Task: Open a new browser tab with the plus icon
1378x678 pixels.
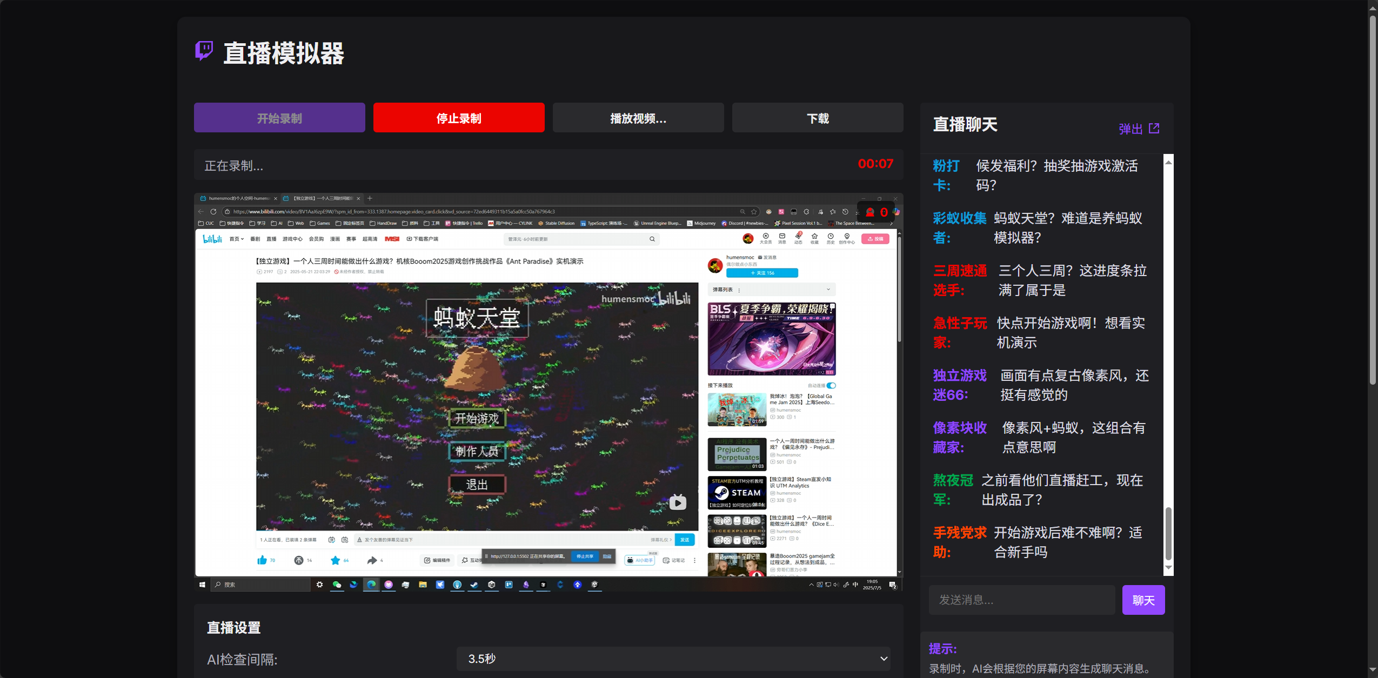Action: 370,198
